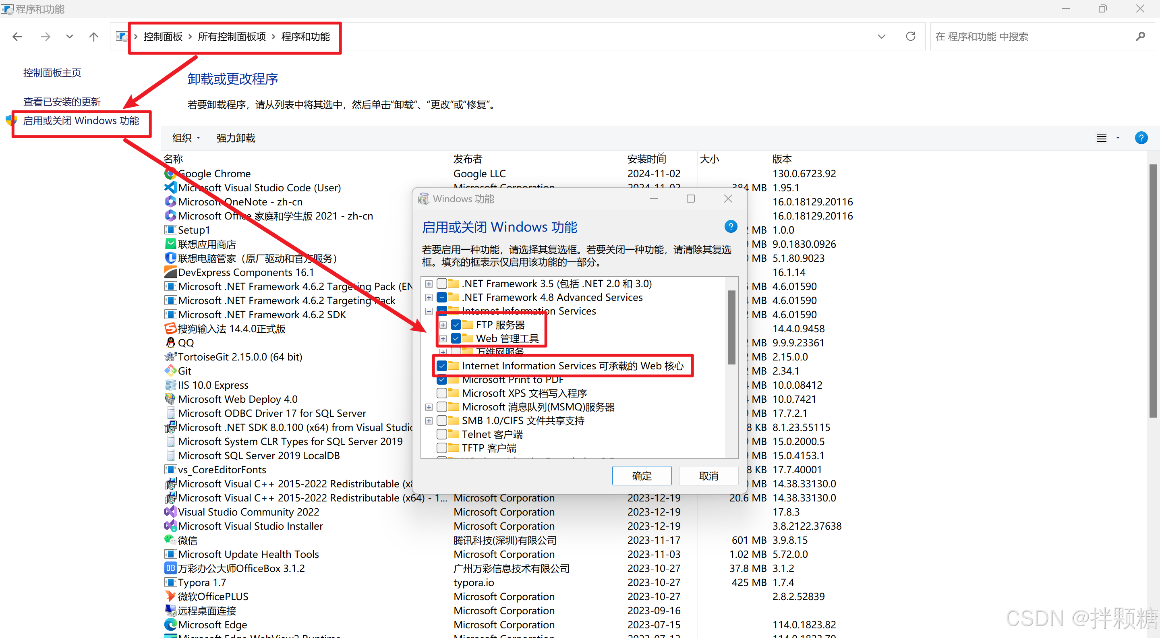The height and width of the screenshot is (638, 1160).
Task: Click the search magnifier icon
Action: click(x=1140, y=37)
